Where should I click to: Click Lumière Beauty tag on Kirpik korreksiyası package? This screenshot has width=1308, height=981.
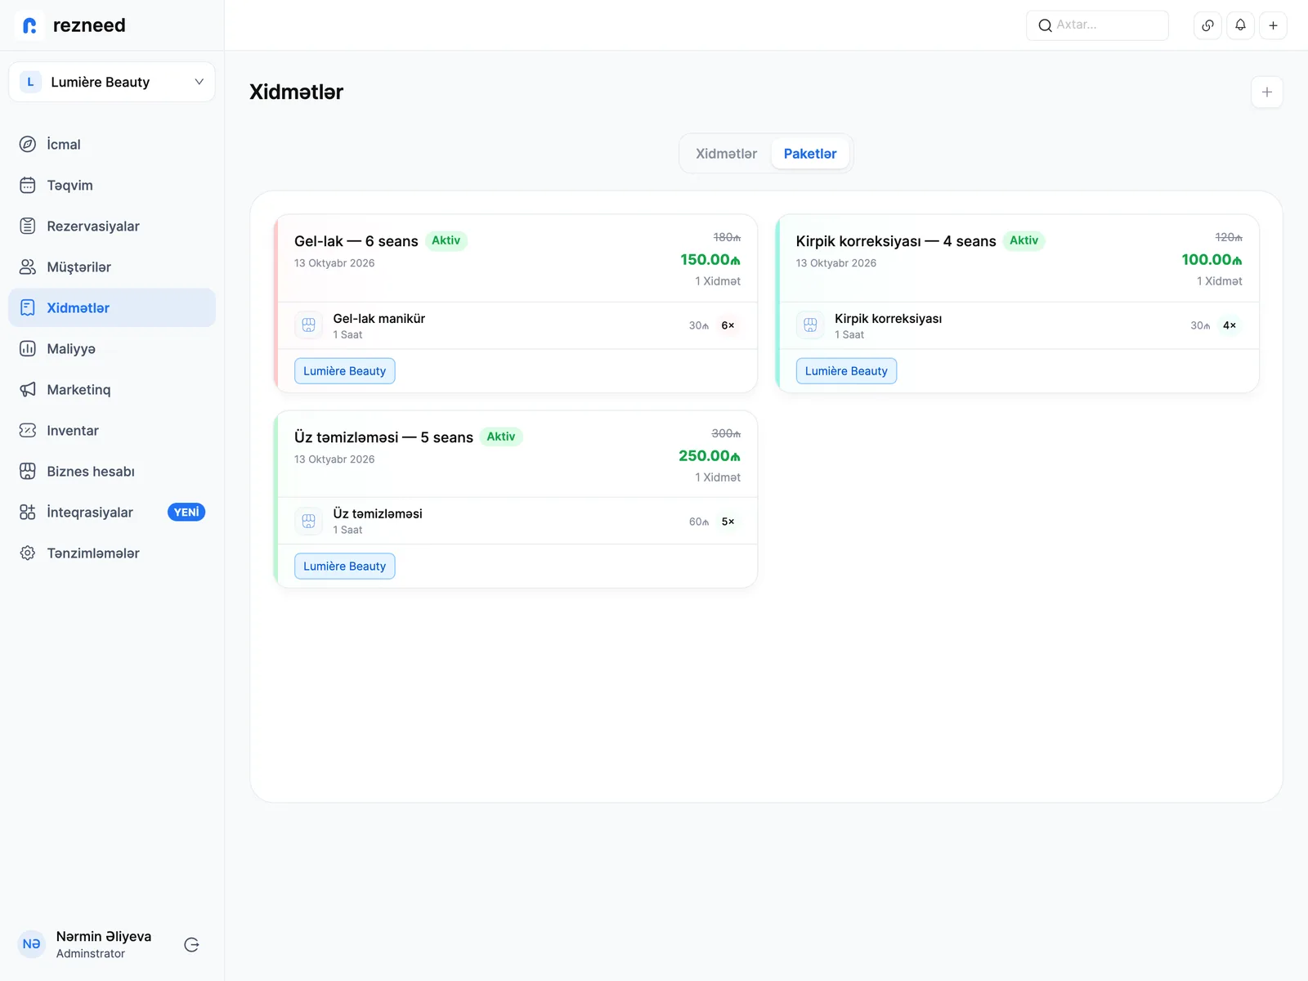846,371
